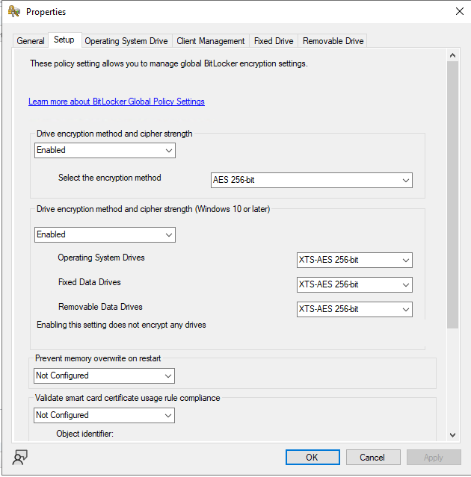
Task: Switch to the General tab
Action: point(31,41)
